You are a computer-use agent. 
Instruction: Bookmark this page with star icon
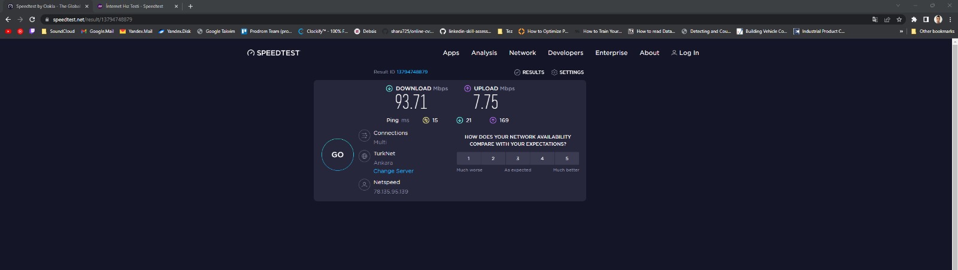pyautogui.click(x=899, y=19)
